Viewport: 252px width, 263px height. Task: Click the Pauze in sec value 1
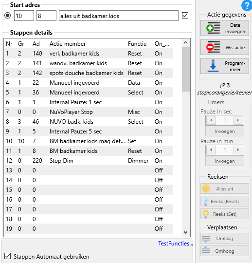coord(225,120)
